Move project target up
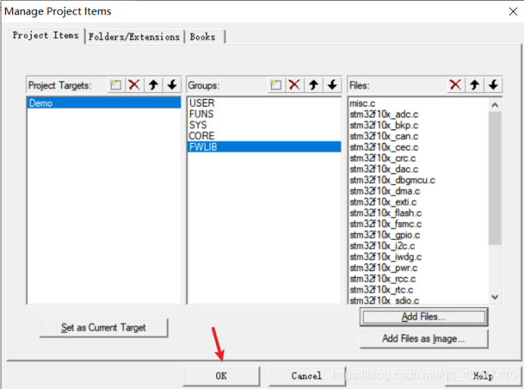Screen dimensions: 524x389 (154, 85)
